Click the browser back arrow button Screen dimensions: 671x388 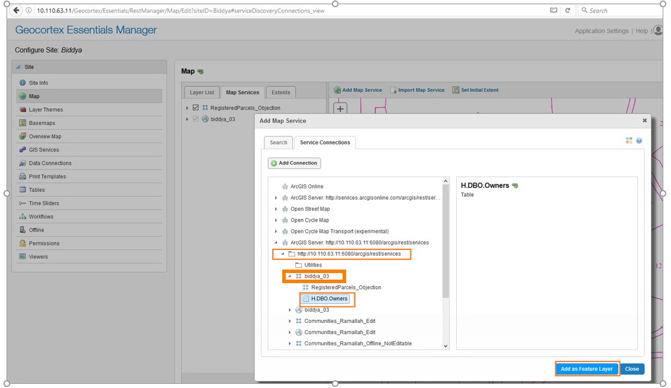pos(16,10)
